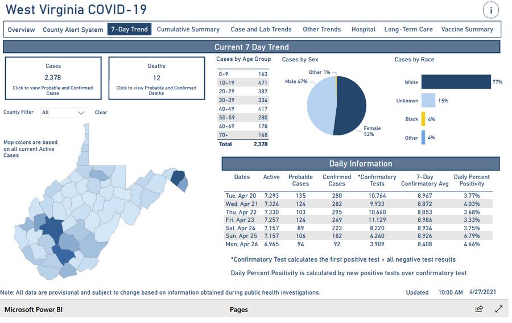
Task: View the Hospital tab
Action: (x=363, y=30)
